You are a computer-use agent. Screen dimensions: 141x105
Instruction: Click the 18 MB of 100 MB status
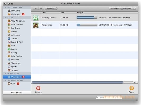pyautogui.click(x=115, y=25)
